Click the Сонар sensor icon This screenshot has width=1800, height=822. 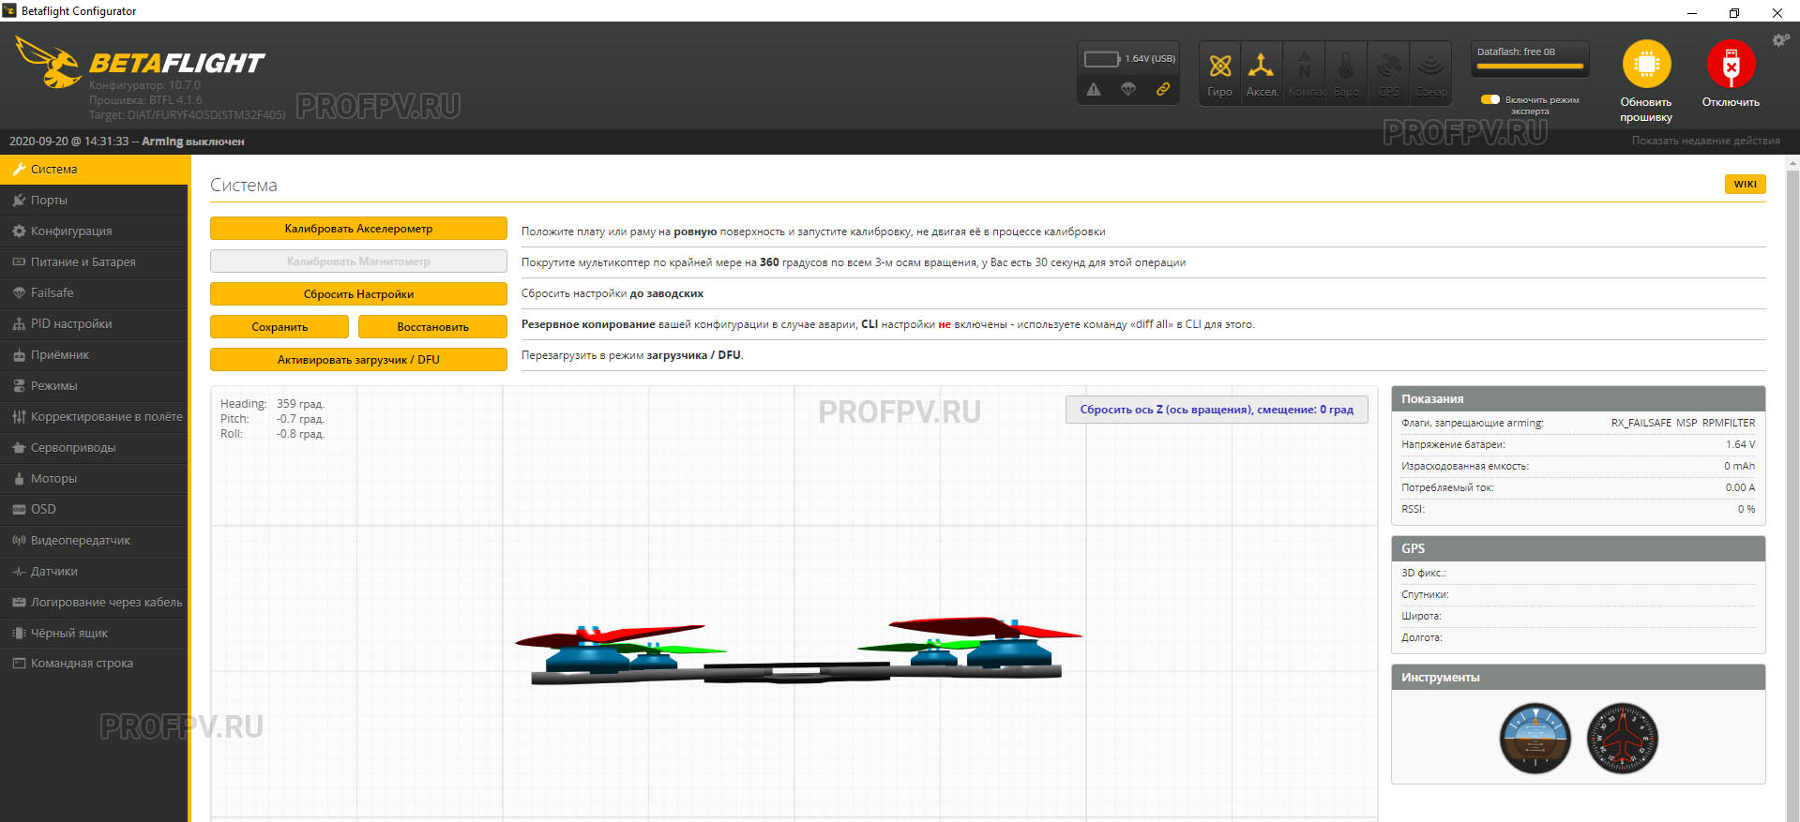tap(1430, 73)
